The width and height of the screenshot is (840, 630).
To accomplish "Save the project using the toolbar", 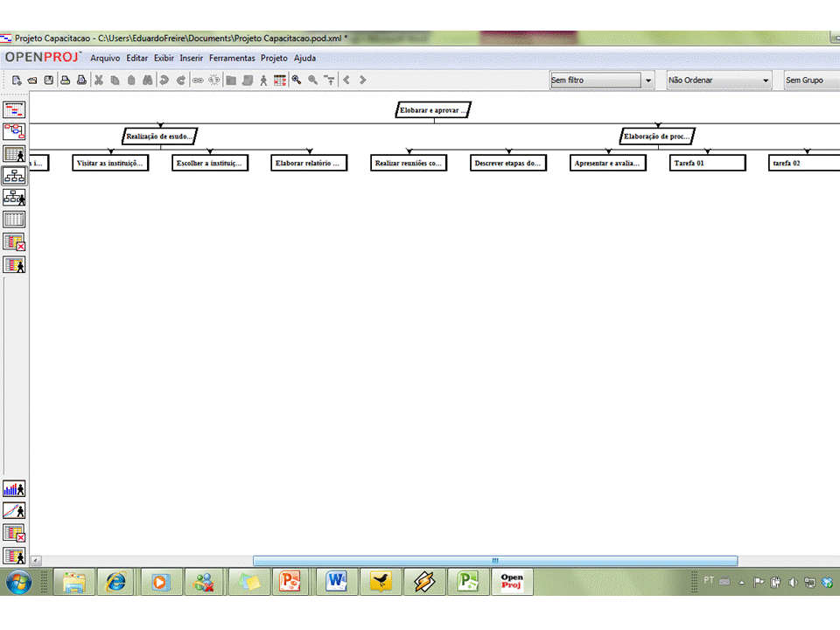I will point(48,80).
